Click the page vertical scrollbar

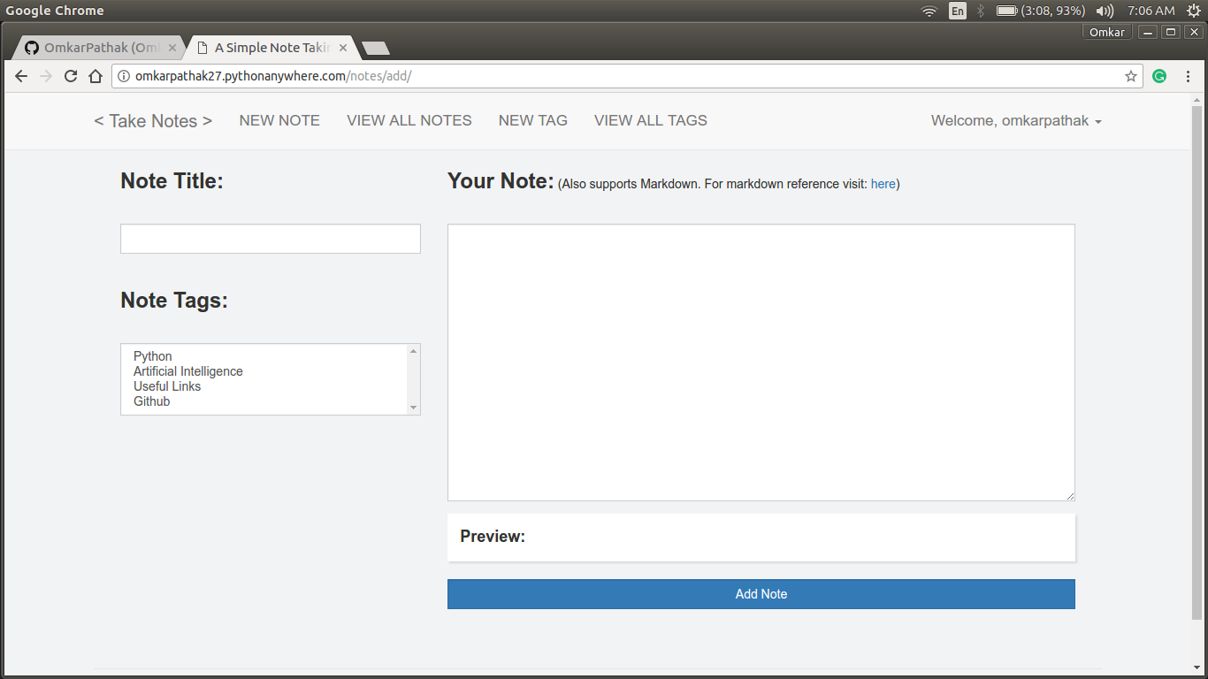(x=1197, y=362)
